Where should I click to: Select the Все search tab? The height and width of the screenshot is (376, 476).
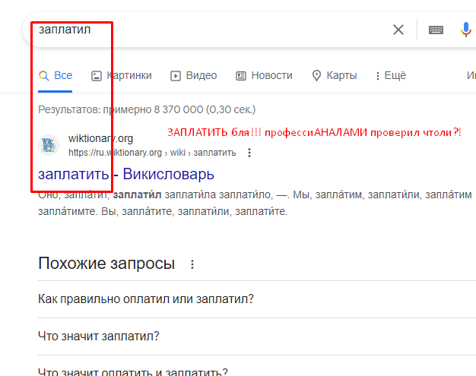56,75
